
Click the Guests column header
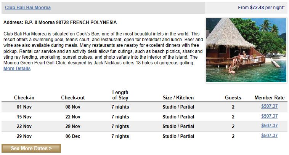[x=233, y=97]
